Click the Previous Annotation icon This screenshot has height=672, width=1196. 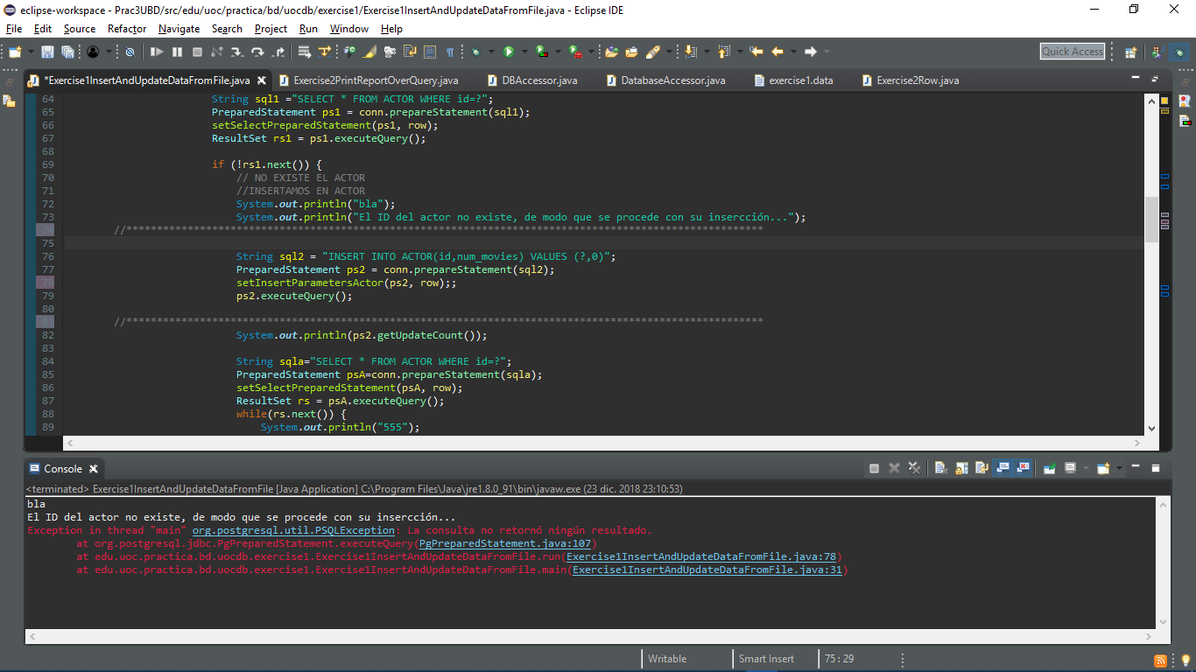[723, 52]
